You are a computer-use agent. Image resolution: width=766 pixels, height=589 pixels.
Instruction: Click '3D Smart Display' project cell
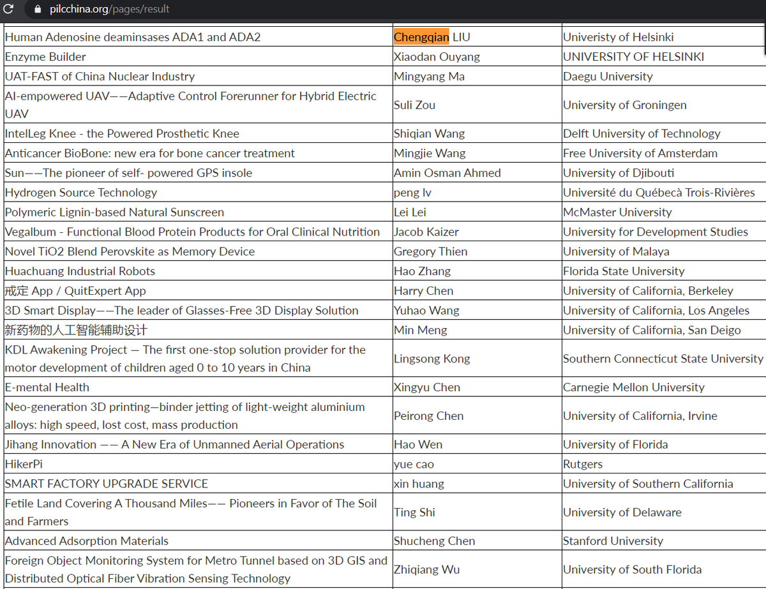pos(198,311)
